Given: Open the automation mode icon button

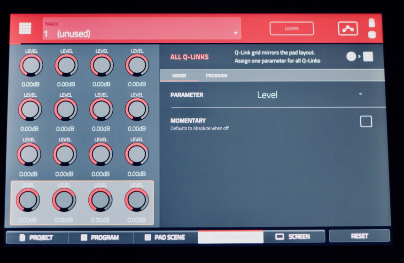Looking at the screenshot, I should pos(348,28).
